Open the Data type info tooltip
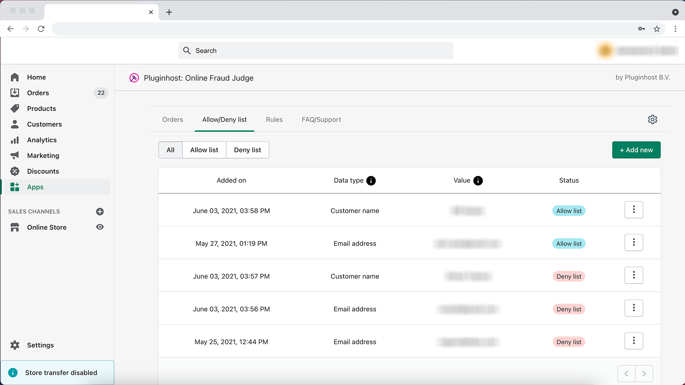This screenshot has width=685, height=385. point(371,181)
